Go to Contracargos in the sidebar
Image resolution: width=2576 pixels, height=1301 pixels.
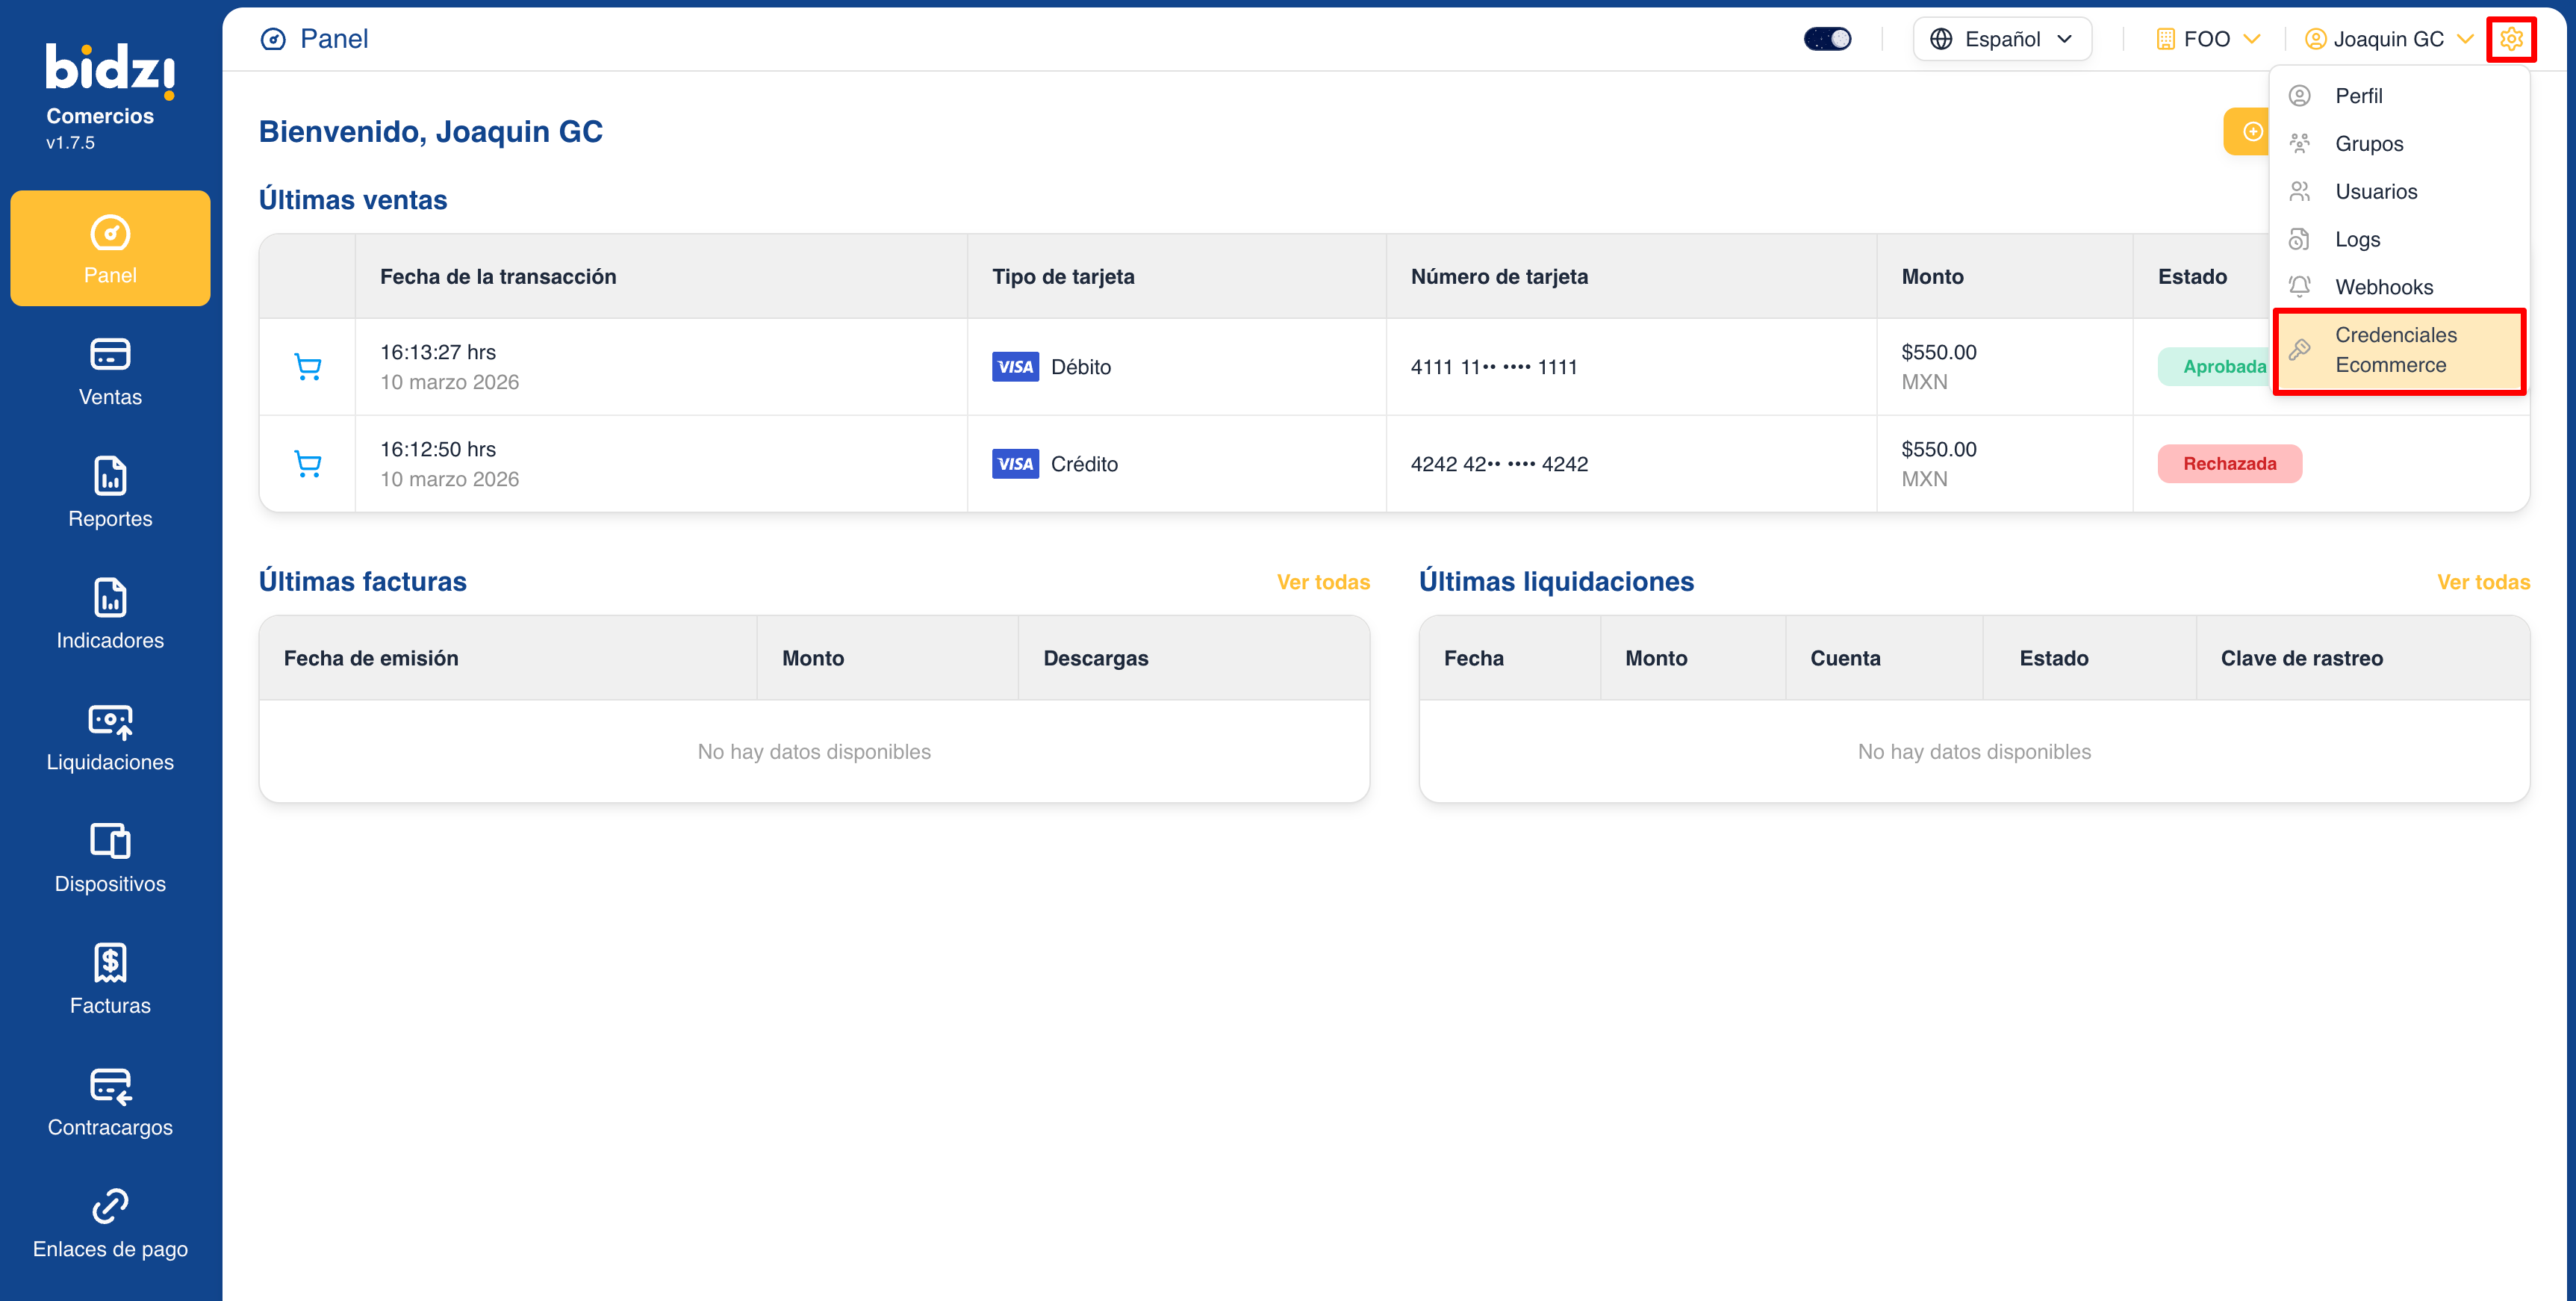110,1102
